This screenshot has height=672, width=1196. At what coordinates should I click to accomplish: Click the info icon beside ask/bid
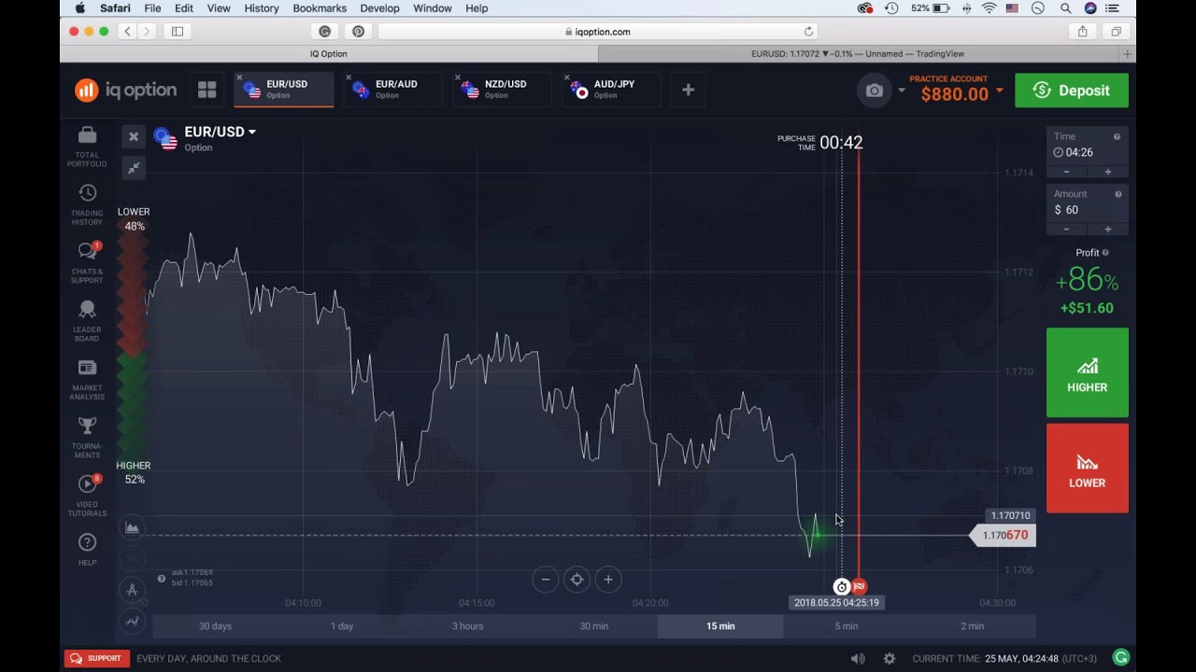[x=162, y=579]
